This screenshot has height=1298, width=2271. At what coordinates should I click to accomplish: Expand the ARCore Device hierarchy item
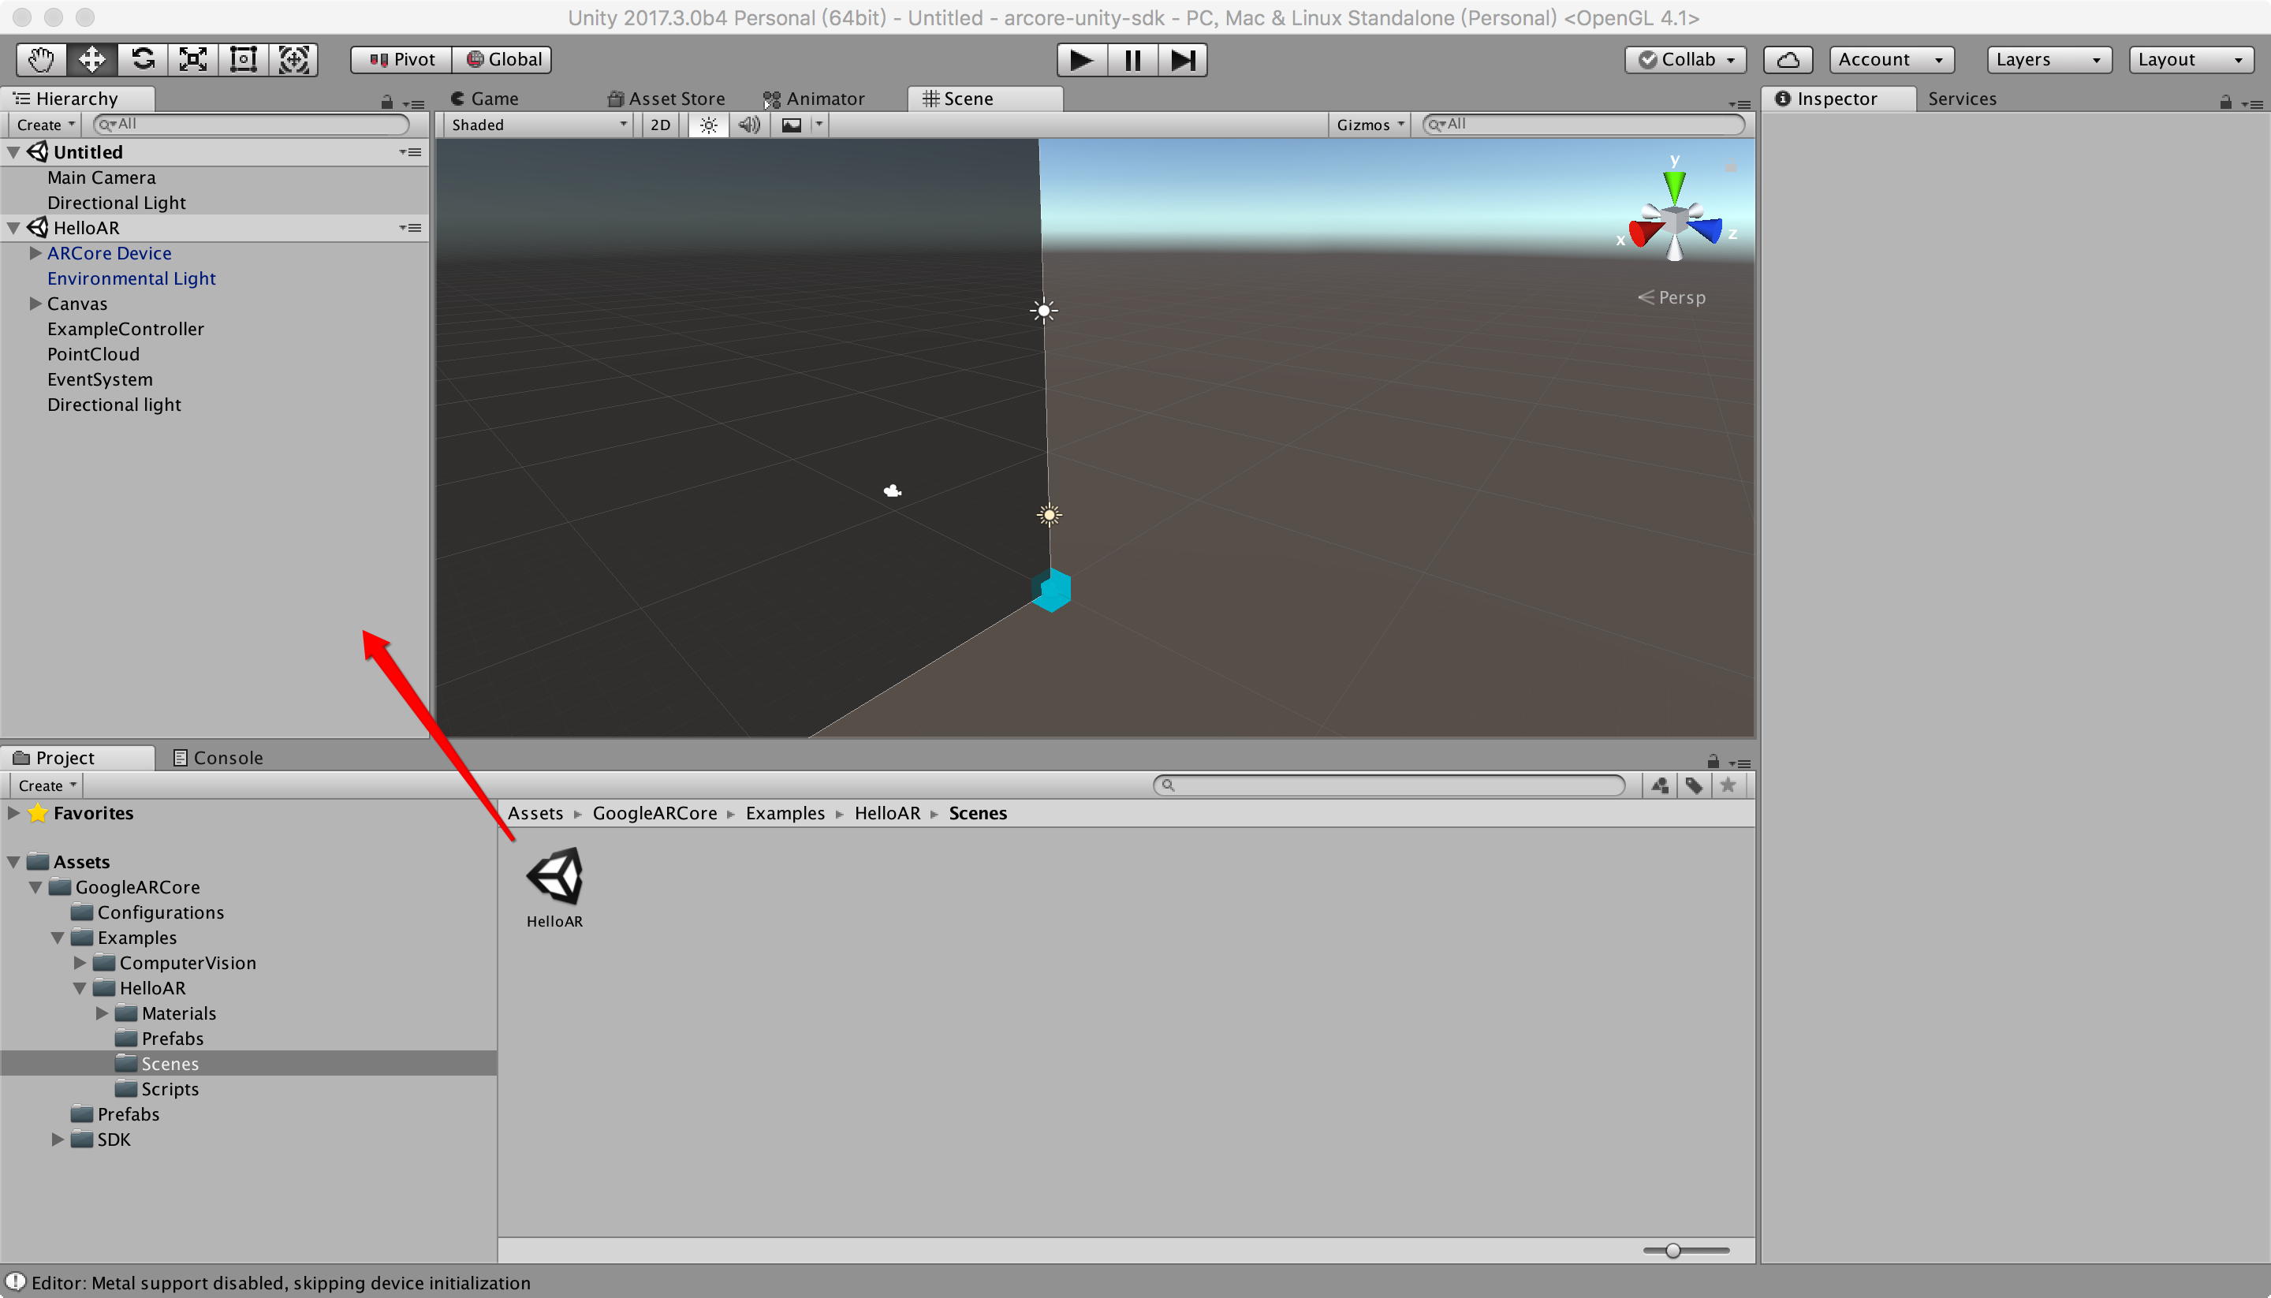(35, 253)
